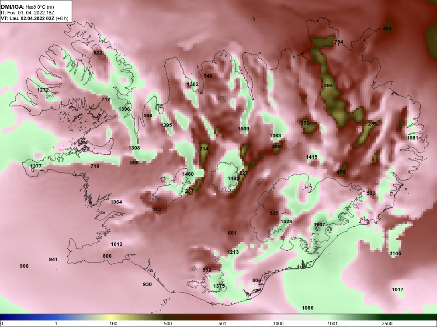The image size is (437, 327).
Task: Click the value 1213
Action: tap(233, 252)
